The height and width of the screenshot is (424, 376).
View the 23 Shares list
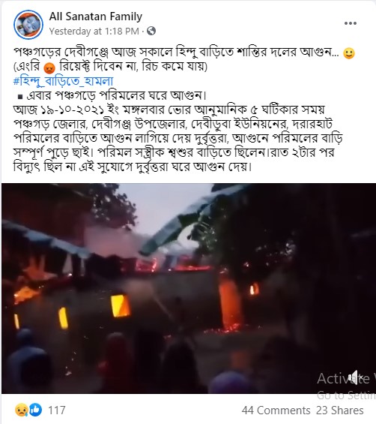click(339, 410)
